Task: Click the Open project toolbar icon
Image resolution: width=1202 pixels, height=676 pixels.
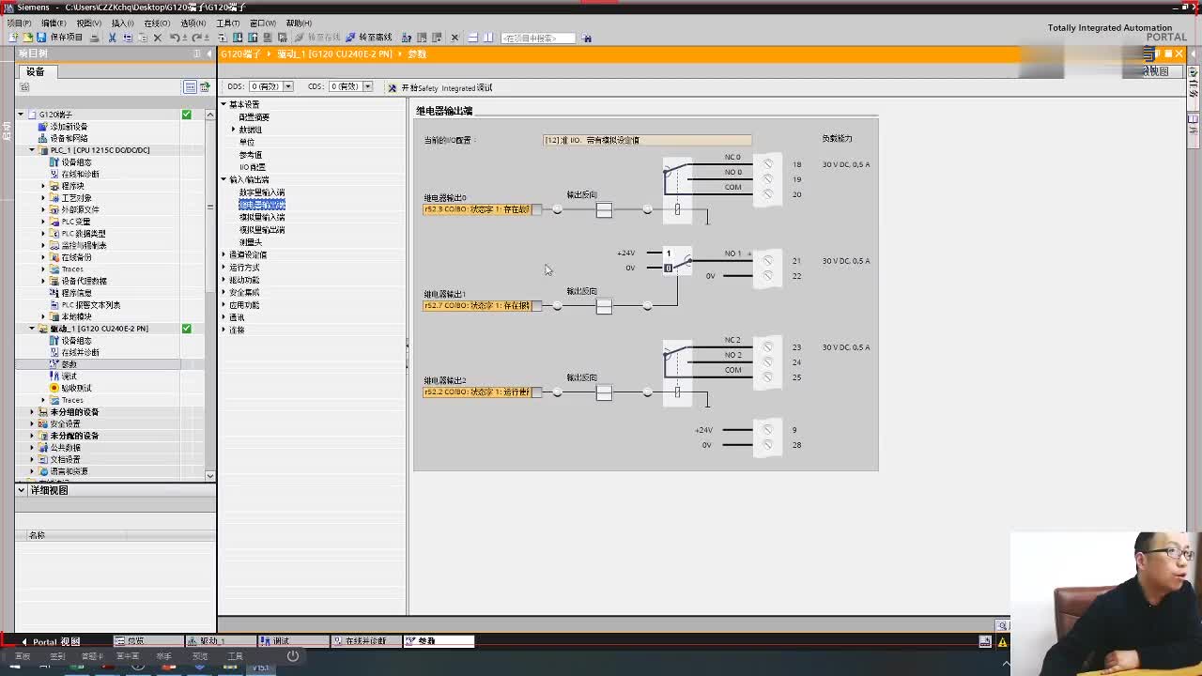Action: pyautogui.click(x=27, y=38)
